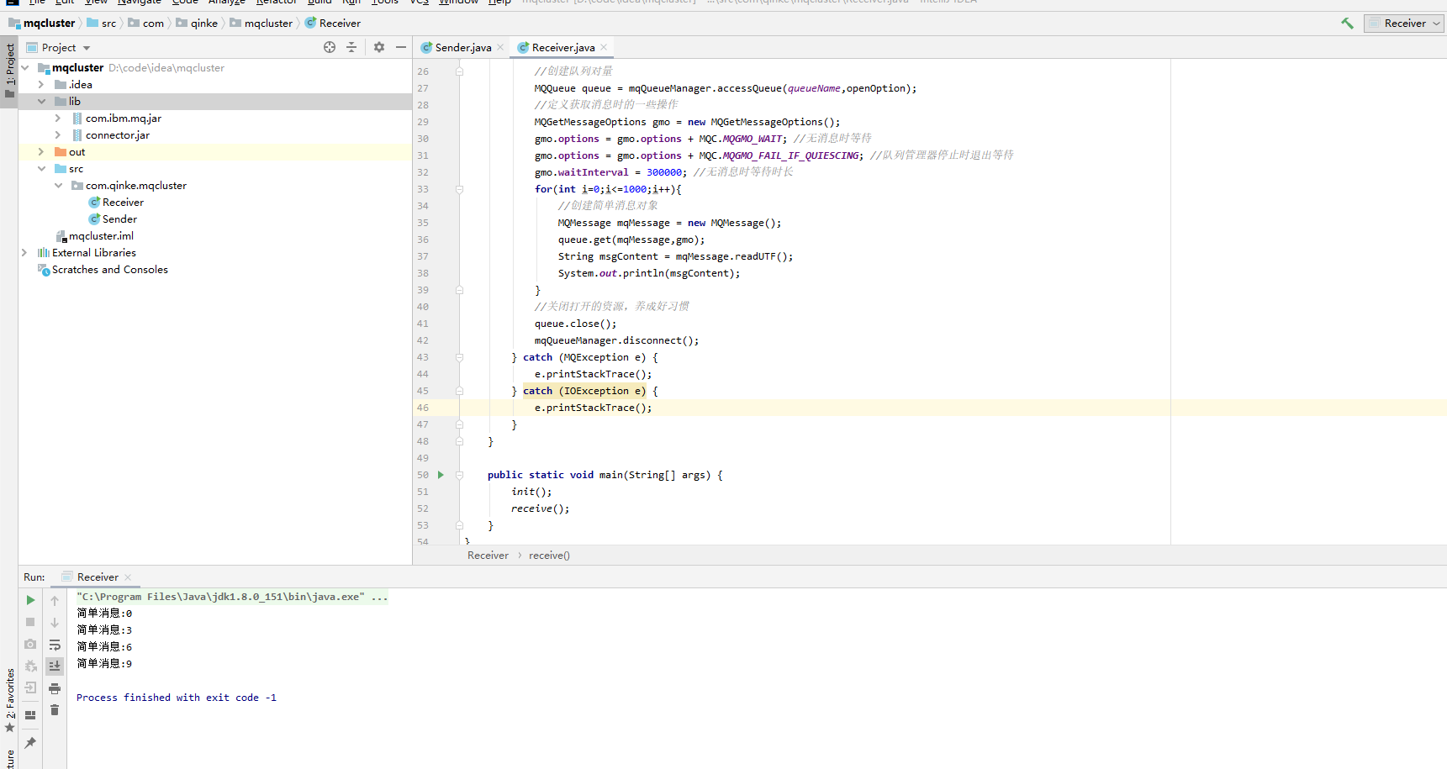
Task: Hide the Project tool window
Action: pos(401,47)
